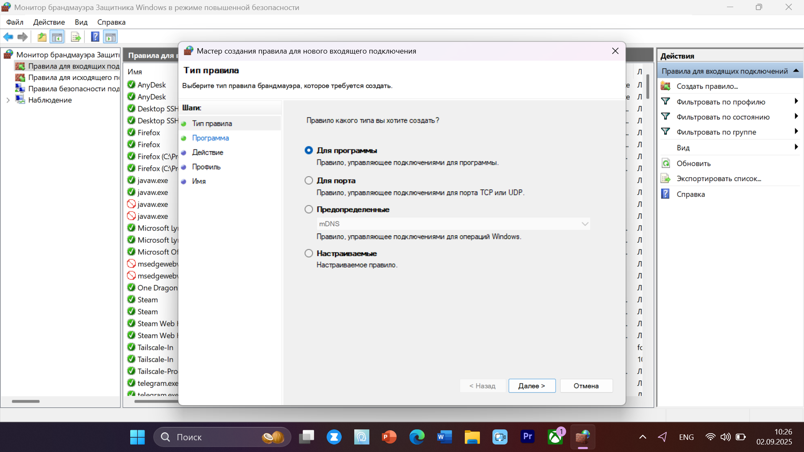Open the 'Действие' menu
804x452 pixels.
pyautogui.click(x=49, y=22)
